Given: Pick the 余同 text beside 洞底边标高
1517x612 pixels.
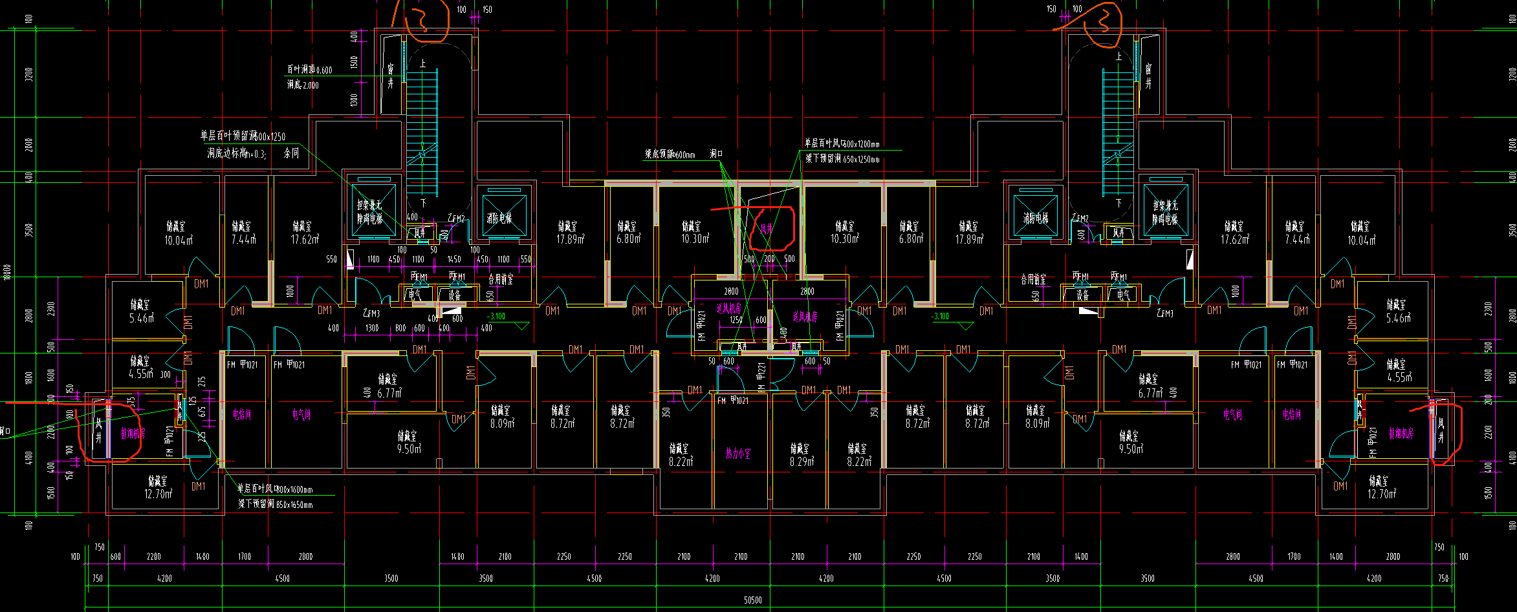Looking at the screenshot, I should [x=292, y=153].
